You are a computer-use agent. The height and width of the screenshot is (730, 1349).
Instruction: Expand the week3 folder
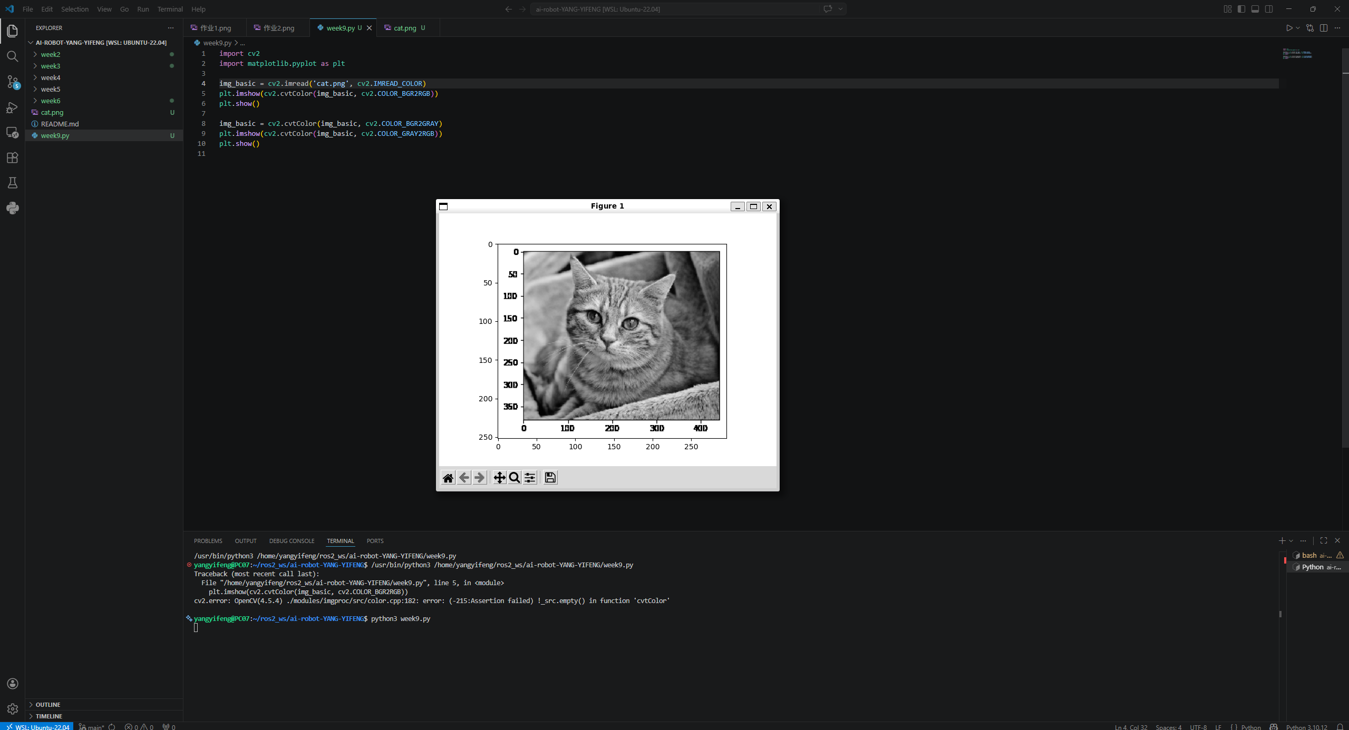tap(104, 66)
